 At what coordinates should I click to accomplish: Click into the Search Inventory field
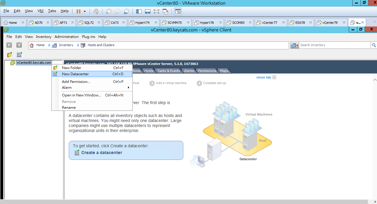tap(335, 45)
